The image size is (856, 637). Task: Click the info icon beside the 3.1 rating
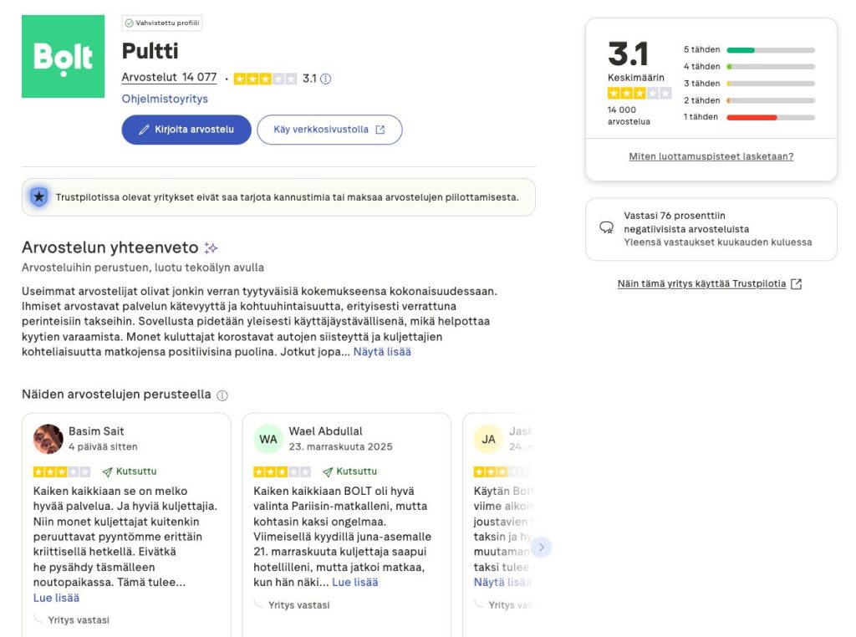(x=324, y=78)
